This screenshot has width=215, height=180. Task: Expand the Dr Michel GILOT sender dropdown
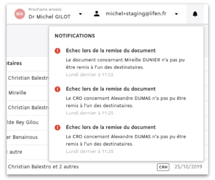tap(81, 14)
